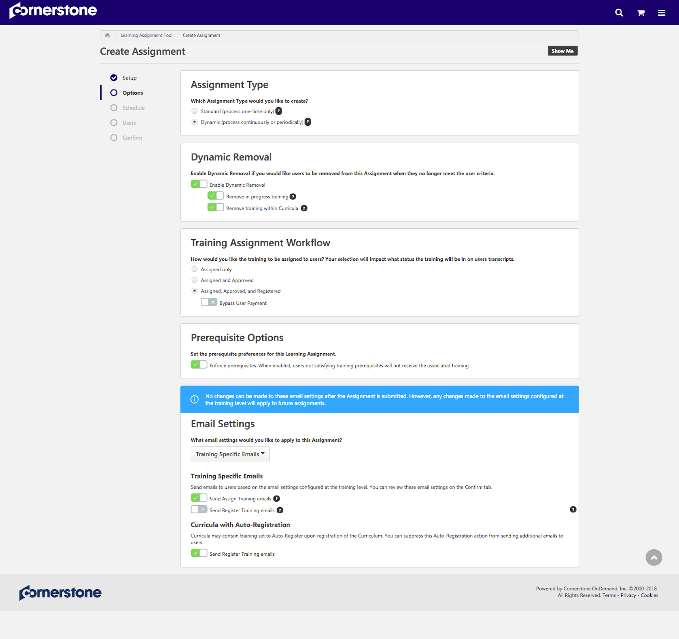Open the search from the header

619,13
